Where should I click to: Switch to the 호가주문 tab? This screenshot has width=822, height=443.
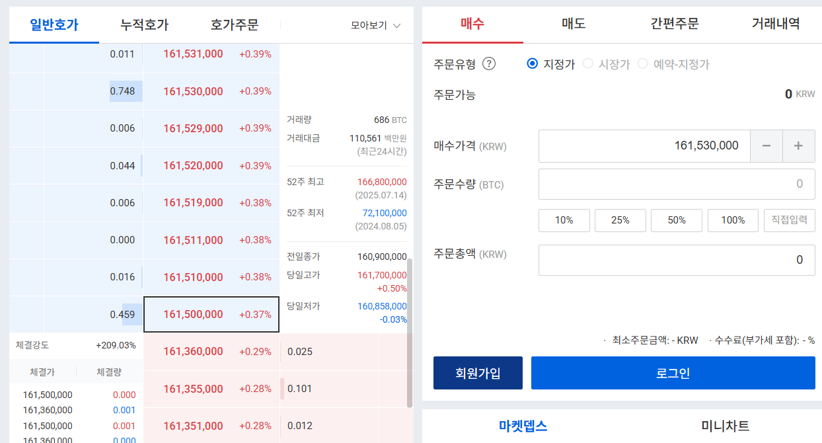[235, 25]
